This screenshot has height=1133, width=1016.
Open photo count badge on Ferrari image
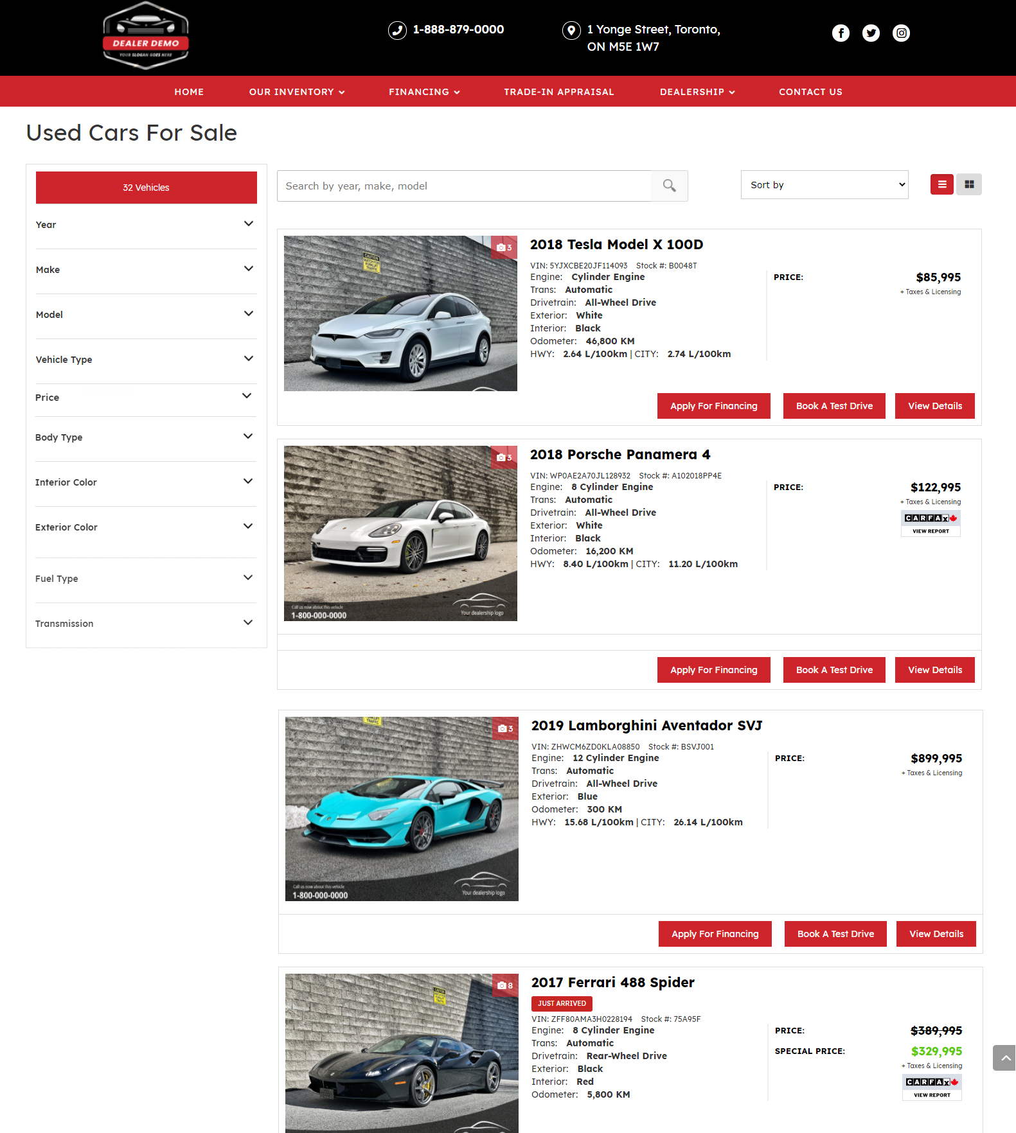(x=506, y=986)
